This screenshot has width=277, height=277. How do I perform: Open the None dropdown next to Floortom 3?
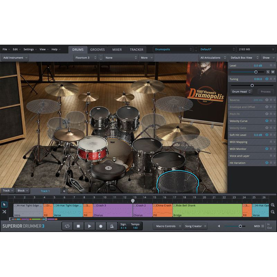pyautogui.click(x=120, y=57)
